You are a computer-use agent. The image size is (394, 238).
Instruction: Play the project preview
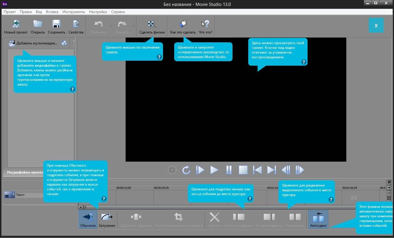214,170
